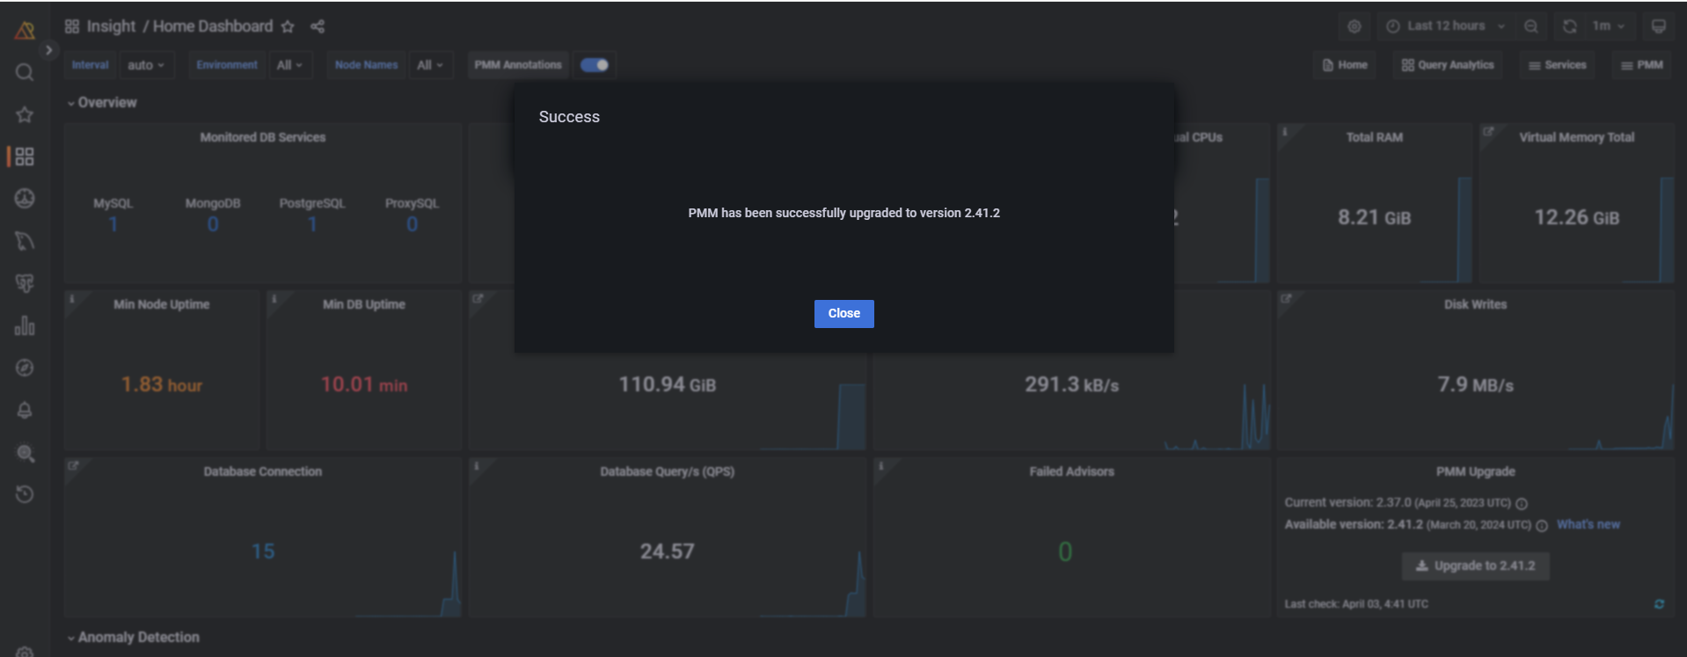Open the Total RAM panel title menu
Screen dimensions: 1687x657
1374,138
